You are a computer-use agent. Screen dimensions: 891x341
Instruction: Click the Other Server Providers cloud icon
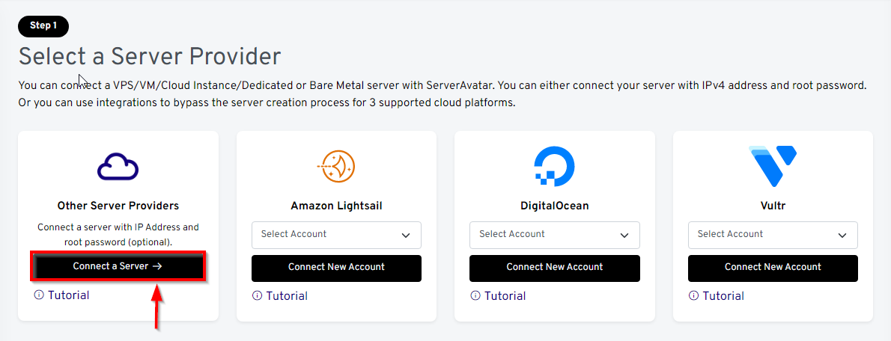(118, 167)
